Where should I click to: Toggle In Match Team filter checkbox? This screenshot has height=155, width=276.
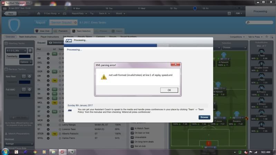[x=132, y=128]
